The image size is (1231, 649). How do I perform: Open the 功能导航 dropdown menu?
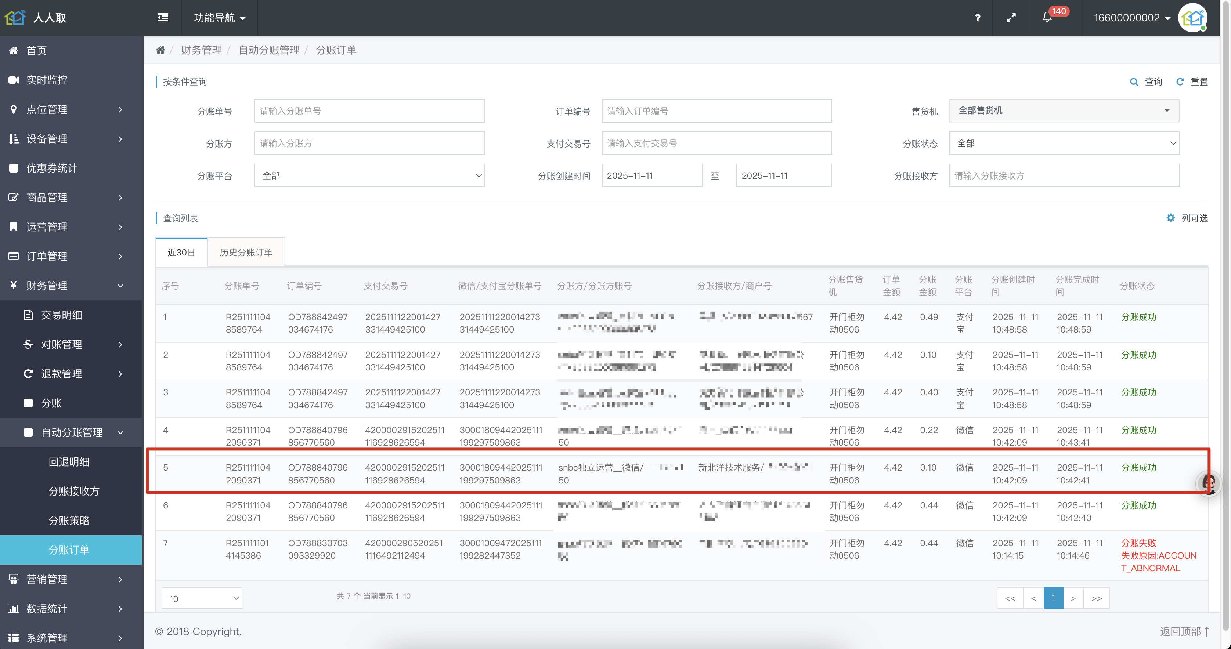pos(219,18)
